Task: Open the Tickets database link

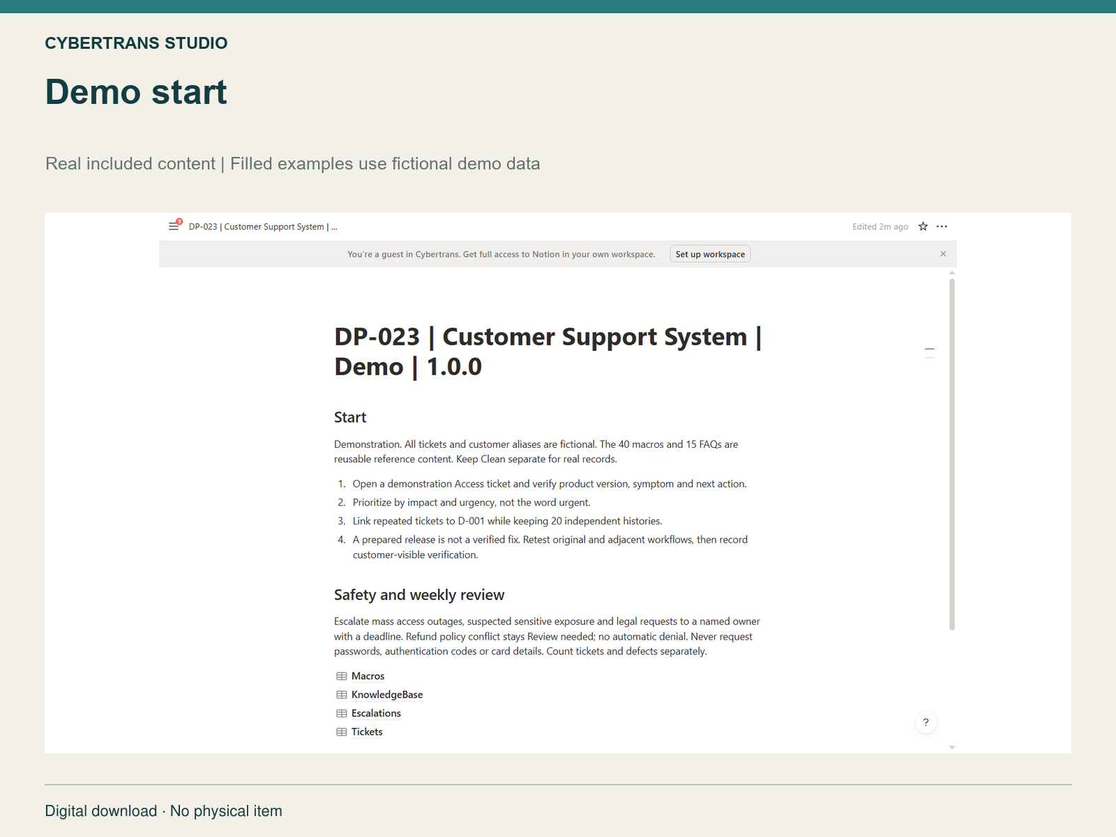Action: (367, 732)
